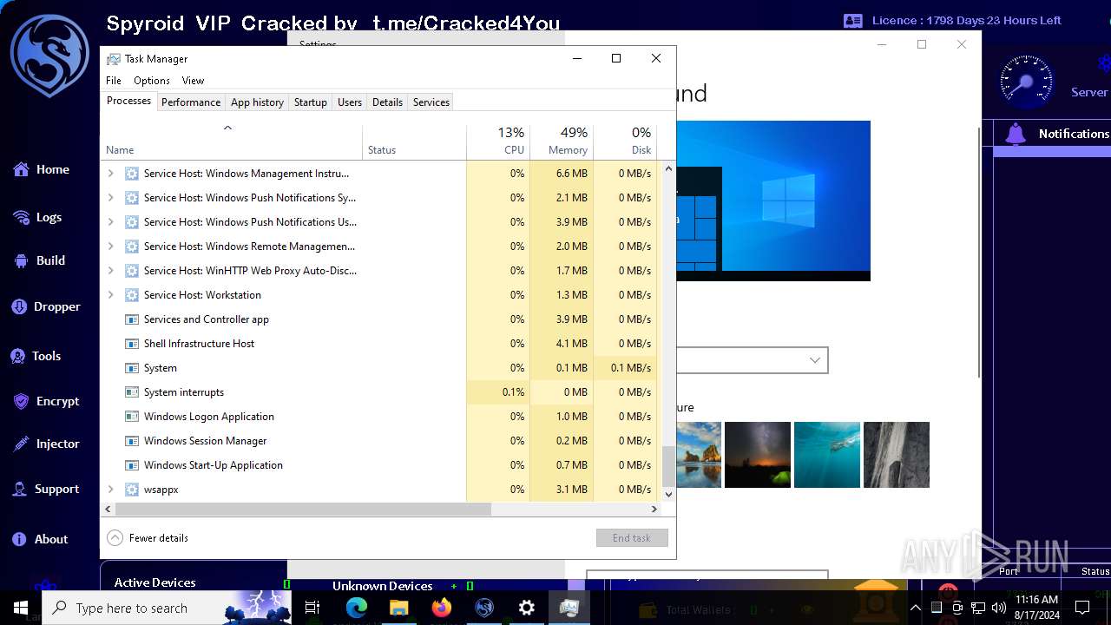Open the taskbar clock showing 11:16 AM

point(1037,608)
